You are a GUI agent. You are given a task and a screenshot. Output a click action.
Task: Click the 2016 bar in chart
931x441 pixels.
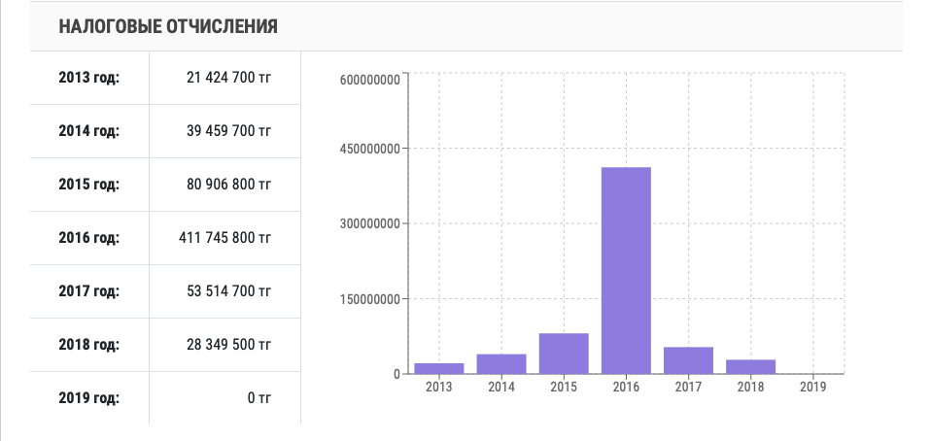626,270
